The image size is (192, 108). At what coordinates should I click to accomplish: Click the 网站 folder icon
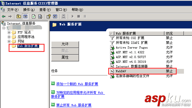pos(14,41)
